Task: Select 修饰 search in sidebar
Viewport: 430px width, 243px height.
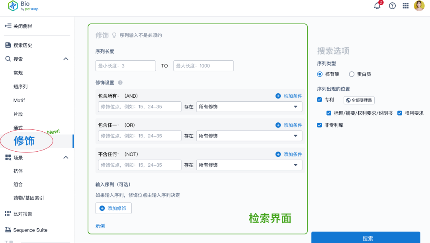Action: click(24, 141)
